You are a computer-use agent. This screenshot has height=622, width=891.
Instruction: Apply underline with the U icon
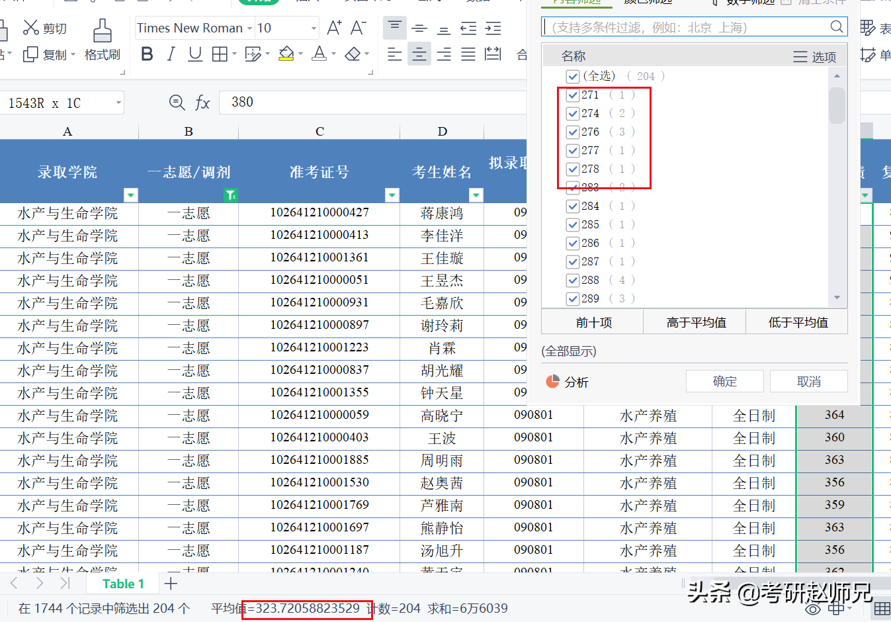[x=194, y=54]
